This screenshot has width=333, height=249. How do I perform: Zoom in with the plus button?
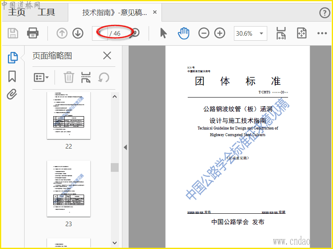point(220,33)
